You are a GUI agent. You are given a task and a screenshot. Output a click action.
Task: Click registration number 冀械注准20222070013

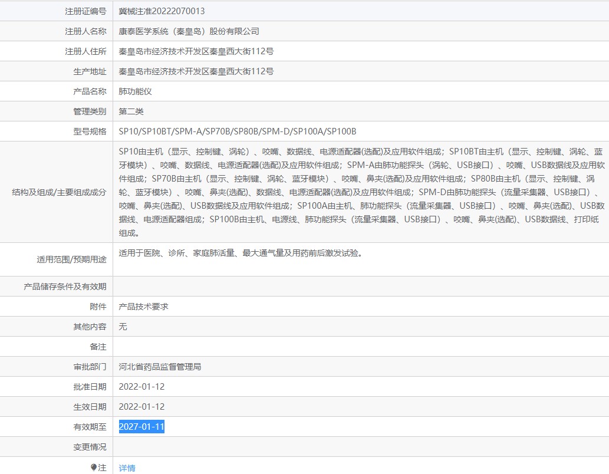(162, 11)
